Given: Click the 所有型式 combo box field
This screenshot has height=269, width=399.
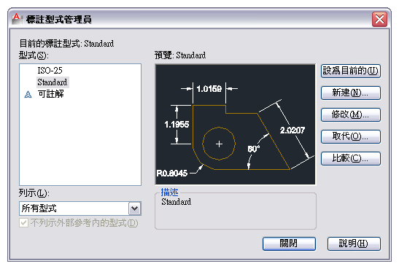Looking at the screenshot, I should 80,208.
